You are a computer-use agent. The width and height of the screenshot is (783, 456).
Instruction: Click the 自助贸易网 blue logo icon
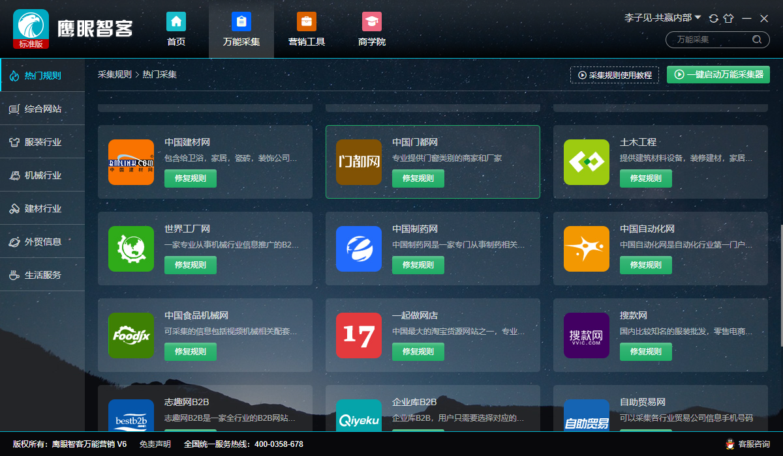(x=587, y=415)
